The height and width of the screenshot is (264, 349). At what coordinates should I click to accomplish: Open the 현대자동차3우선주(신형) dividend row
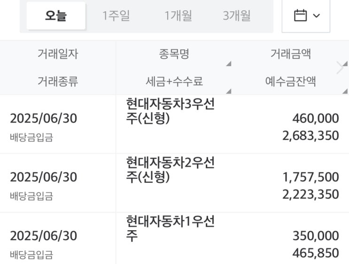(x=170, y=112)
